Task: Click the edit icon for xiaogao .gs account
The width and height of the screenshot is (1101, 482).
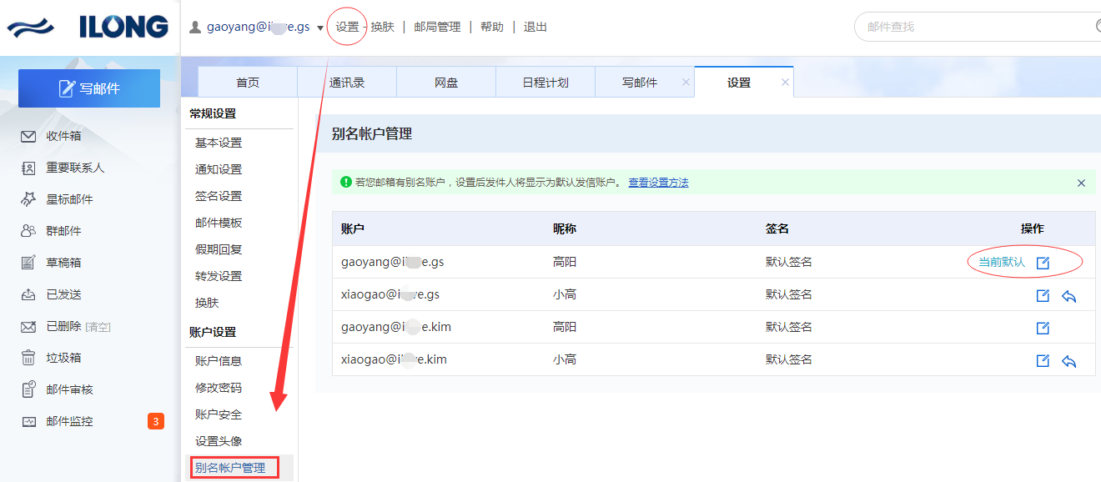Action: pyautogui.click(x=1043, y=295)
